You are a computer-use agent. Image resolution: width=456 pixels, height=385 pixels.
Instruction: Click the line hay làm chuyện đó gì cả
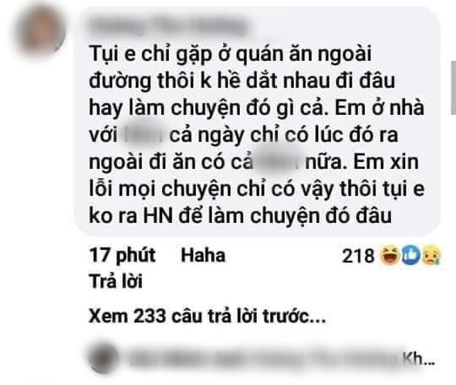coord(206,108)
